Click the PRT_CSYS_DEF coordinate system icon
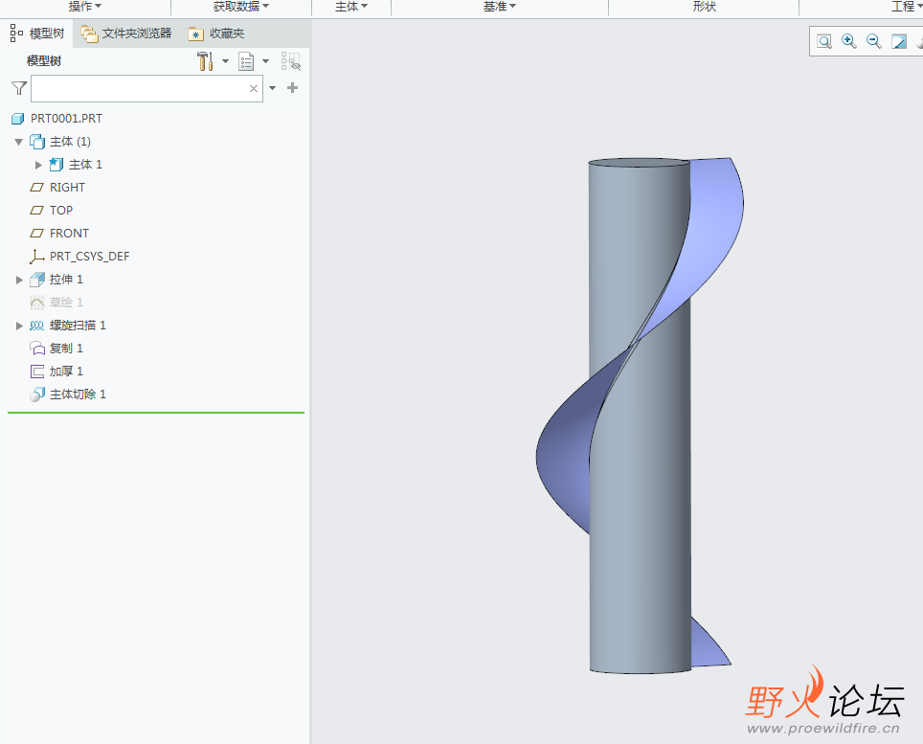Screen dimensions: 923x744 coord(37,257)
